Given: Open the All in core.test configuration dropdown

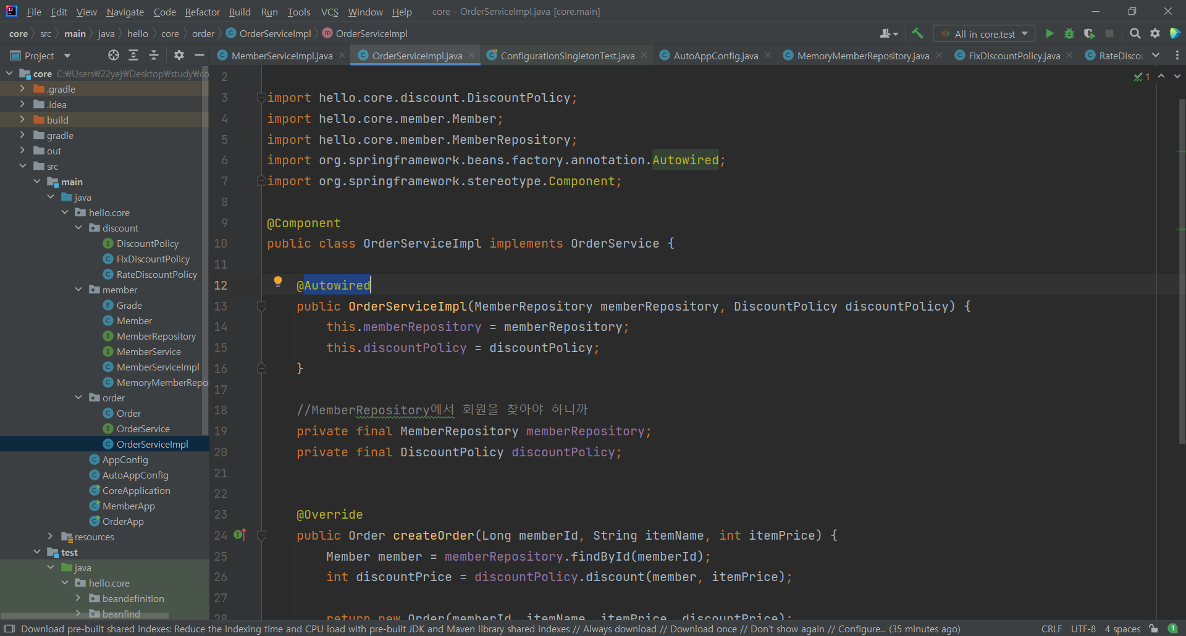Looking at the screenshot, I should pyautogui.click(x=985, y=33).
